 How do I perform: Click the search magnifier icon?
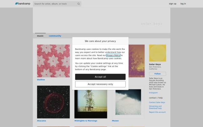[78, 4]
